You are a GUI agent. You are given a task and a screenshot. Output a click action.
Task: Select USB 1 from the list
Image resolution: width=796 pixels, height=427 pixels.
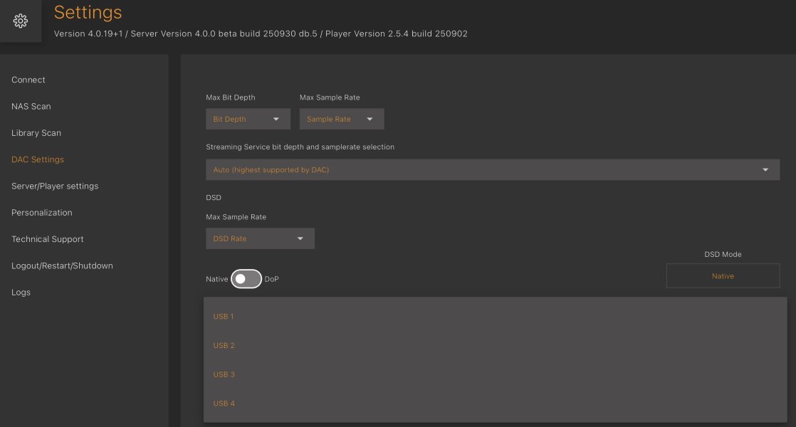(224, 317)
